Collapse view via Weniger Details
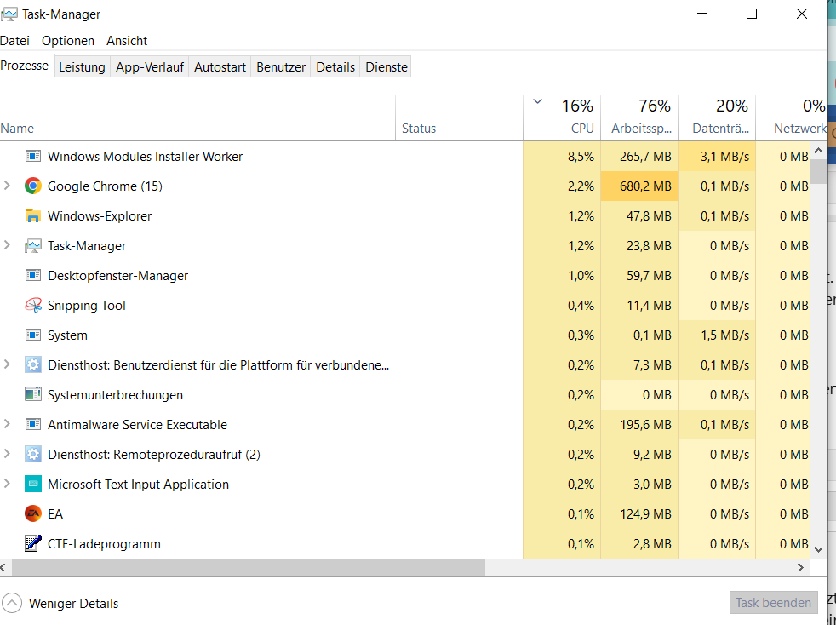The image size is (836, 625). click(x=60, y=604)
